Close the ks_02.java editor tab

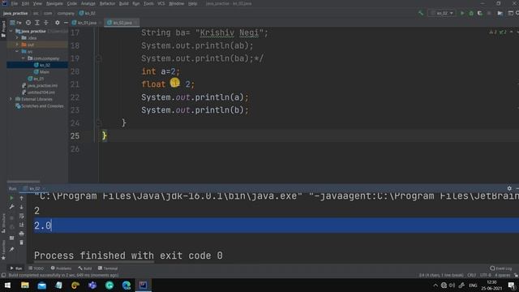coord(135,23)
